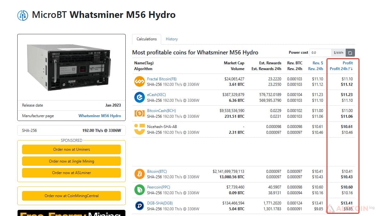Click the Bitcoin coin icon

click(x=139, y=174)
